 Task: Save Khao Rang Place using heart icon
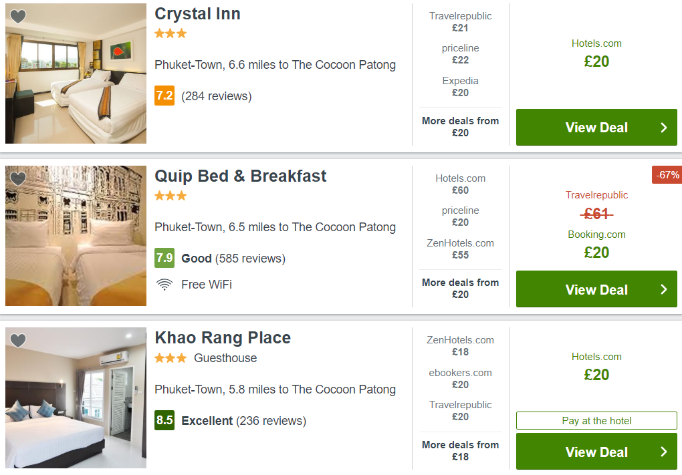[x=18, y=340]
